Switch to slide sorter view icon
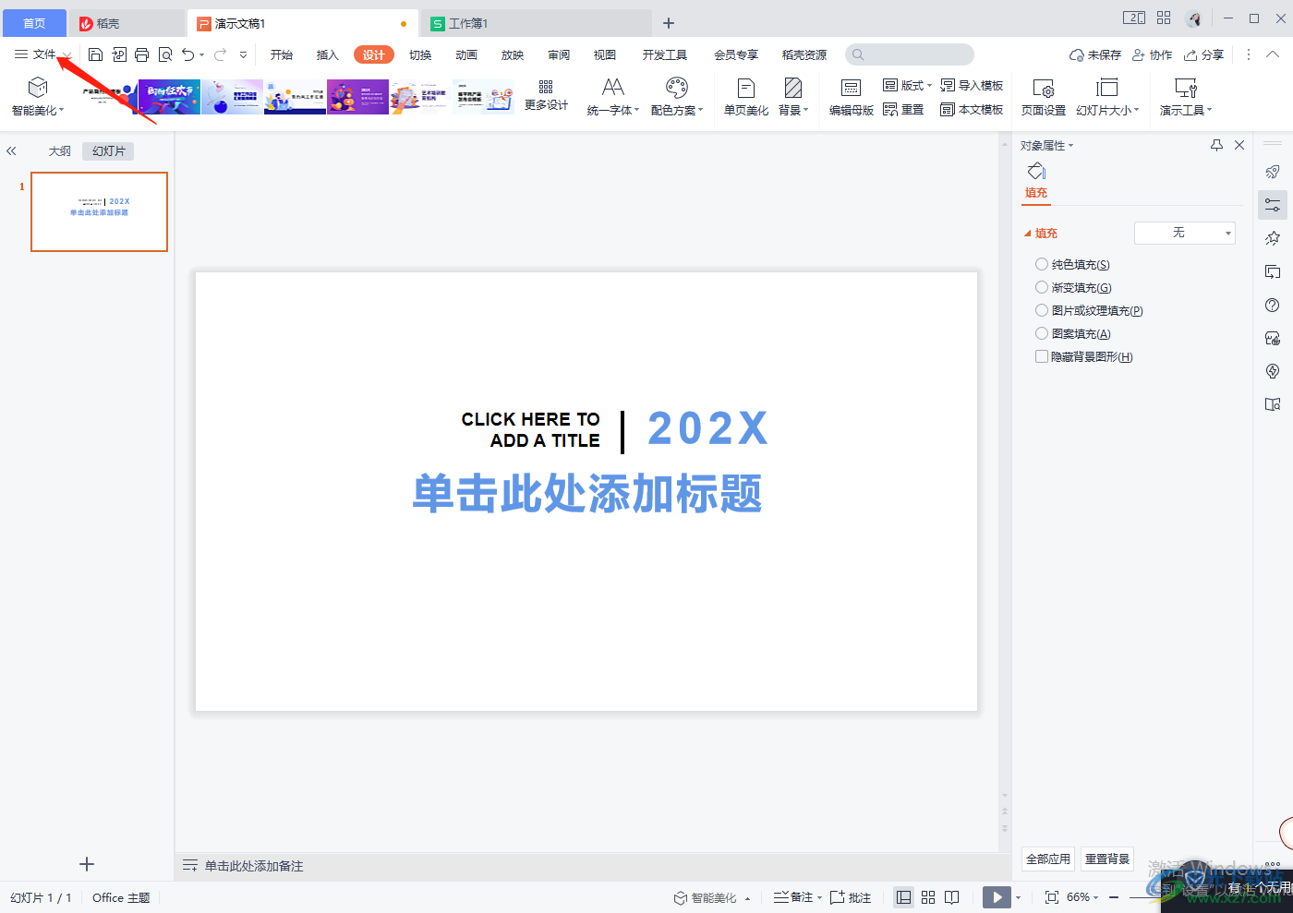The width and height of the screenshot is (1293, 913). [928, 897]
